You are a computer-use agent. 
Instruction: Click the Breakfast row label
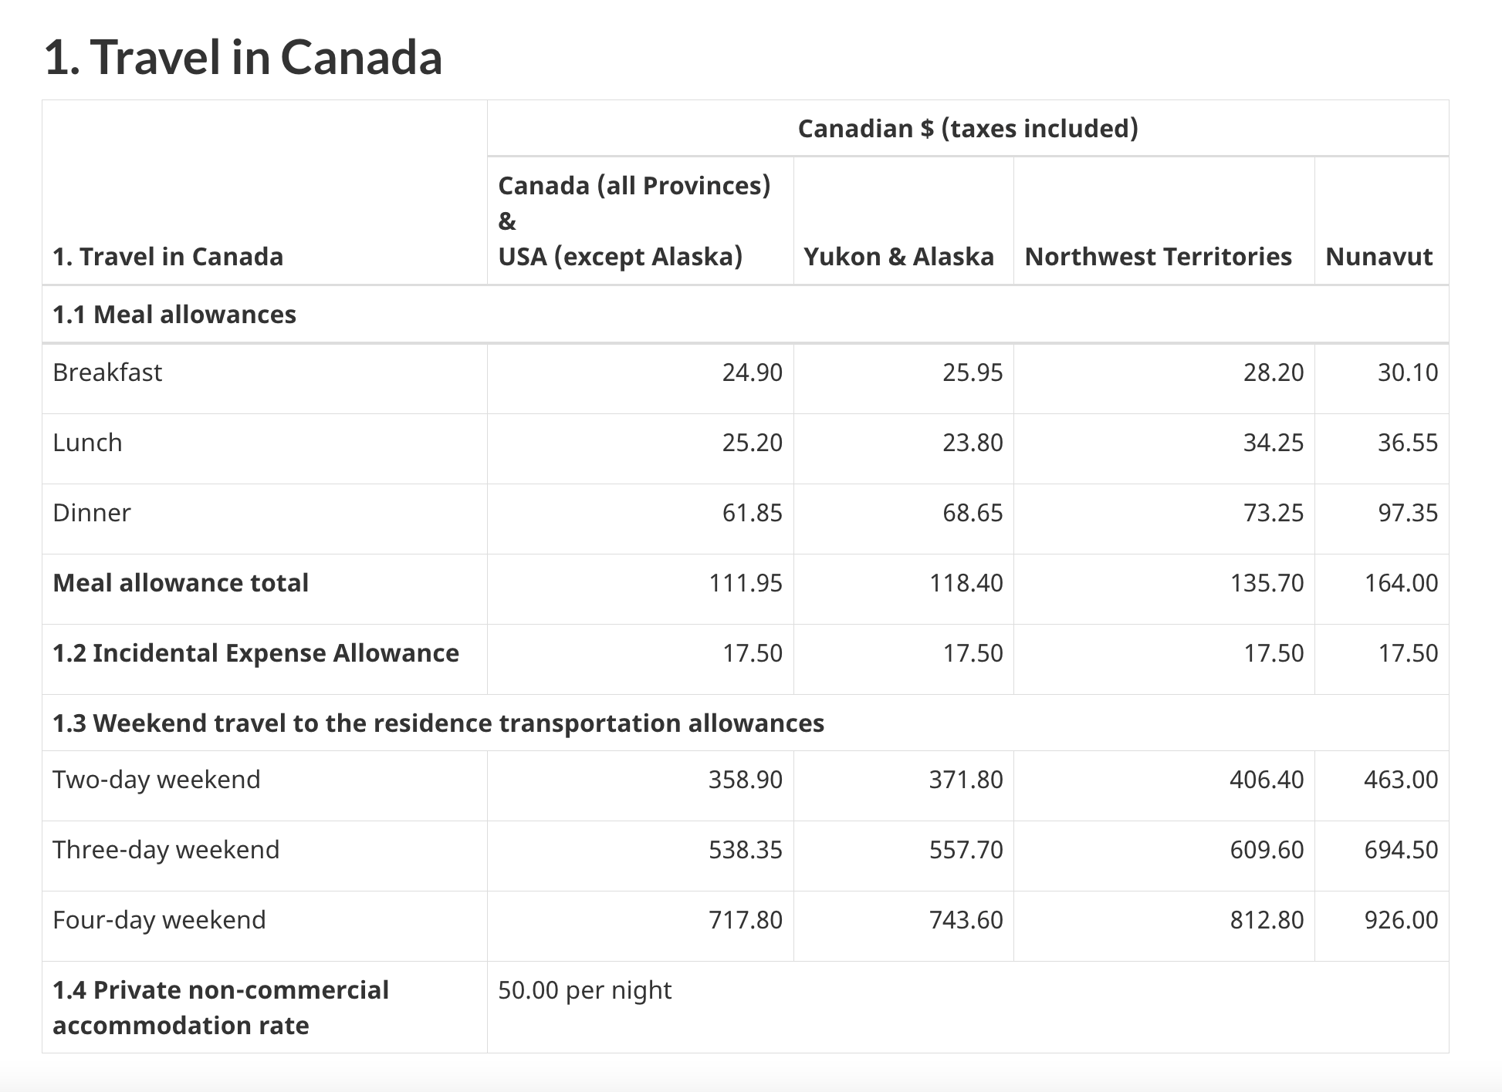click(x=107, y=372)
